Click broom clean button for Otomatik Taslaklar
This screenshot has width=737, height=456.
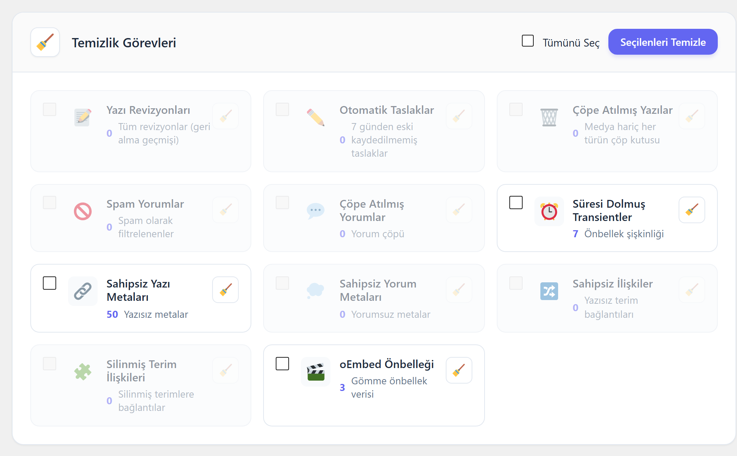(459, 116)
